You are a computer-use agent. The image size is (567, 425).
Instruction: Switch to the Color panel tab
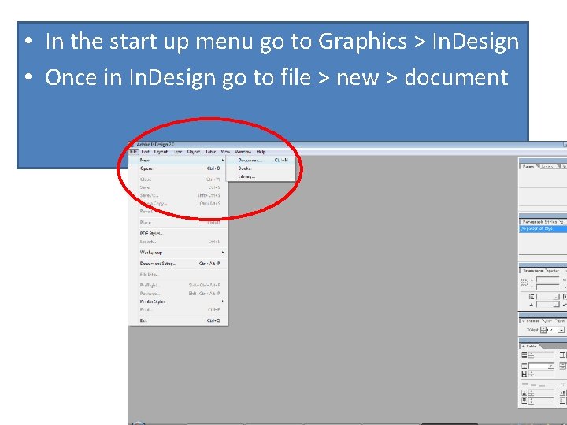click(x=548, y=321)
